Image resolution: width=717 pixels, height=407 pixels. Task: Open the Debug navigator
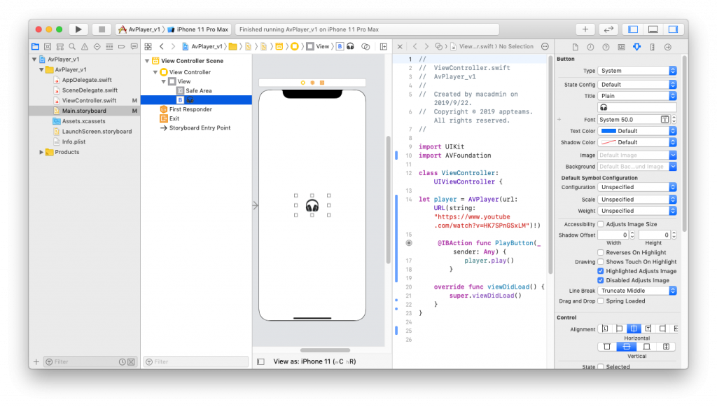coord(109,47)
